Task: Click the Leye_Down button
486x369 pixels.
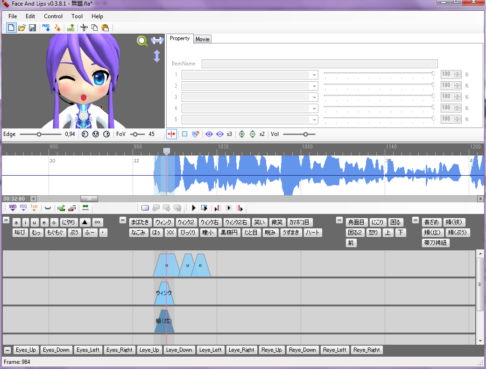Action: coord(179,350)
